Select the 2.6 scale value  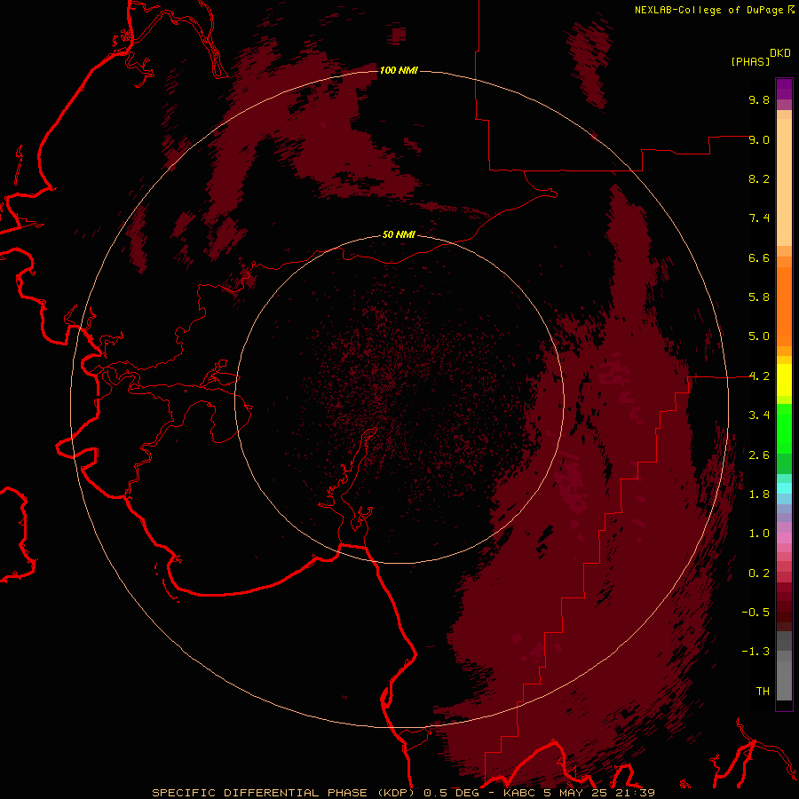pyautogui.click(x=759, y=455)
